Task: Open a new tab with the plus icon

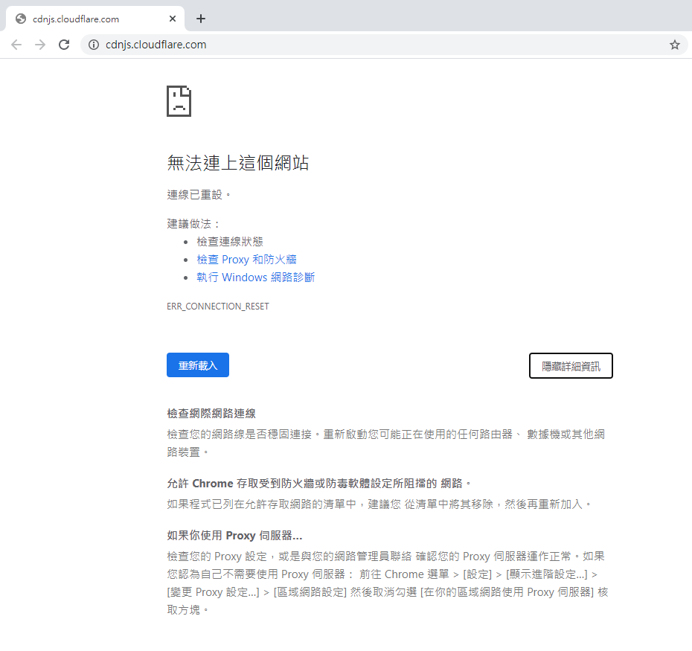Action: coord(201,19)
